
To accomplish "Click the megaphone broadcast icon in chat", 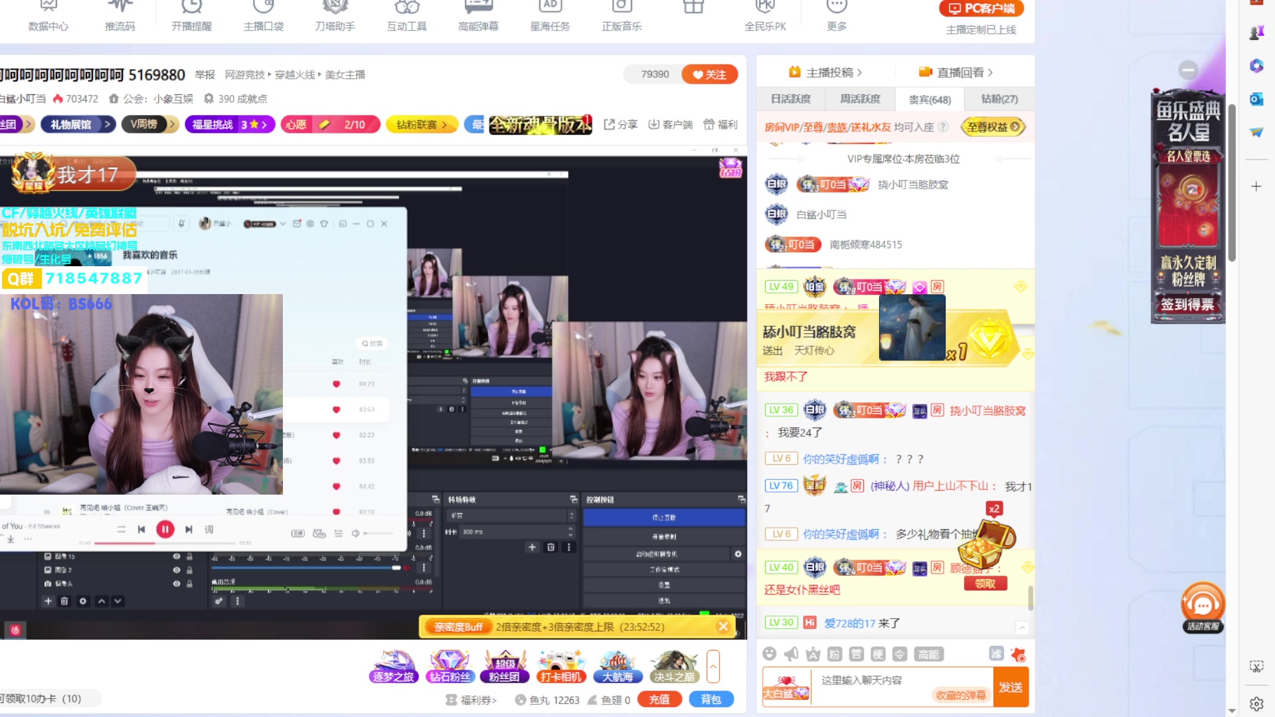I will (792, 654).
